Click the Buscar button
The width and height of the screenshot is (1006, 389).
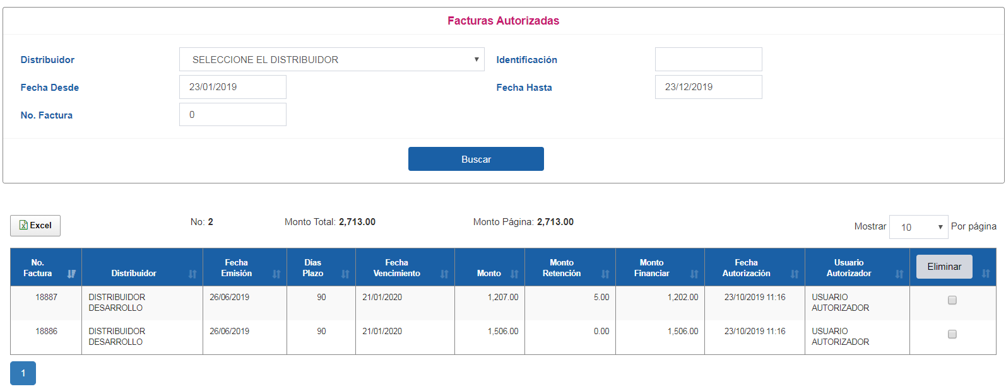[476, 159]
